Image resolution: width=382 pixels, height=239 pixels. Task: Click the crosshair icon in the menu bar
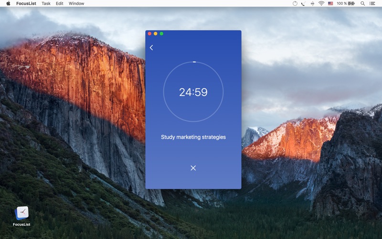click(312, 3)
